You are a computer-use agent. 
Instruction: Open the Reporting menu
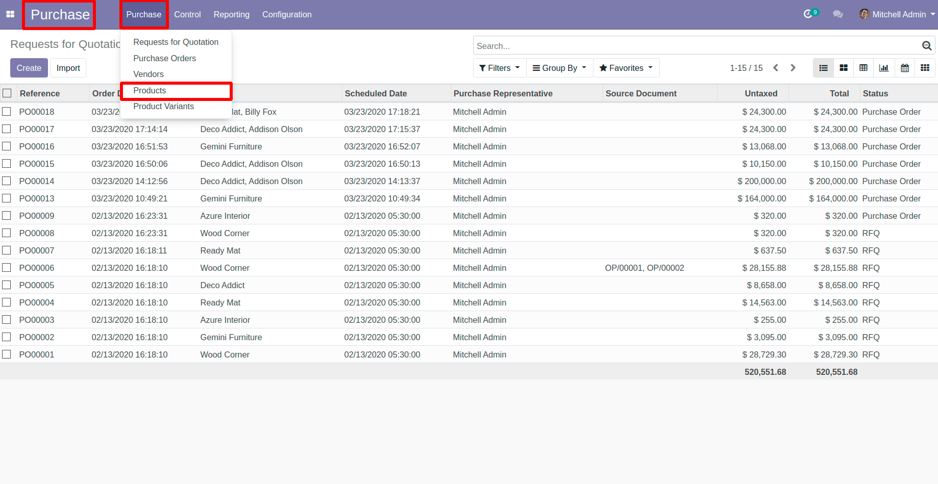coord(231,14)
